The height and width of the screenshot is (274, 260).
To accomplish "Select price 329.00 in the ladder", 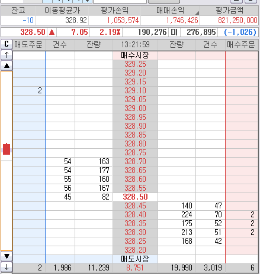I will pyautogui.click(x=135, y=109).
